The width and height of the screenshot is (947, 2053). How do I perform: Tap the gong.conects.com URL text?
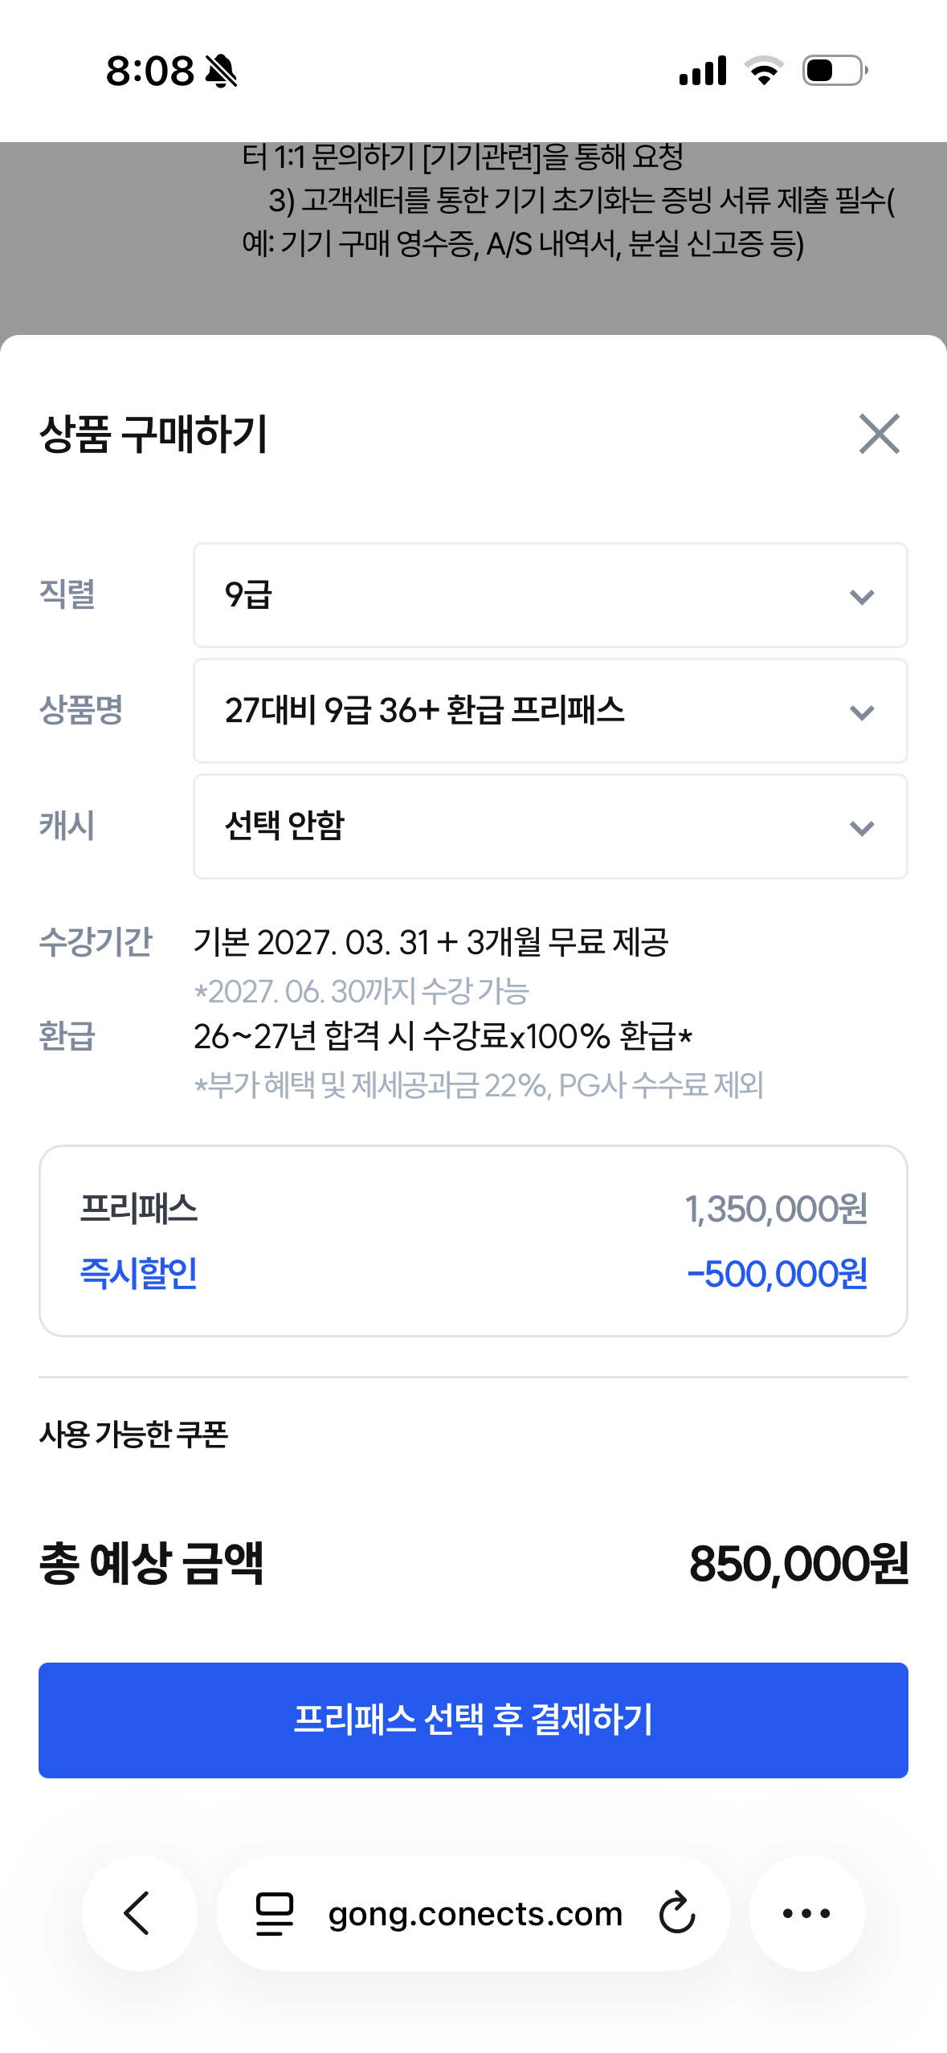475,1913
